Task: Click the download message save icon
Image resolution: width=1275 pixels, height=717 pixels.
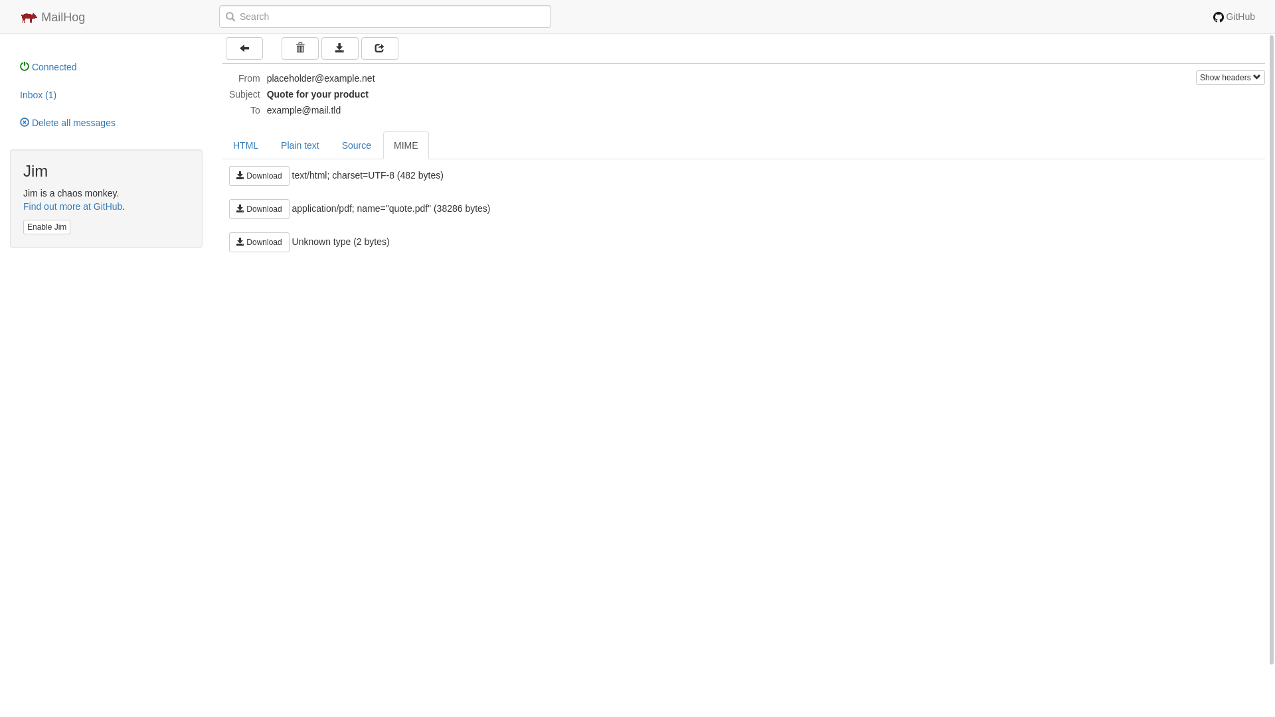Action: click(x=340, y=48)
